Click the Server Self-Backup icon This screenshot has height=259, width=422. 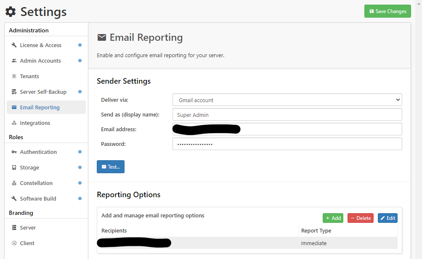(14, 92)
